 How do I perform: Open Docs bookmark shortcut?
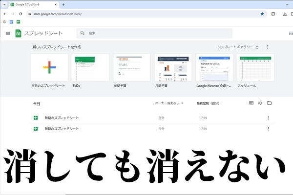tap(11, 22)
